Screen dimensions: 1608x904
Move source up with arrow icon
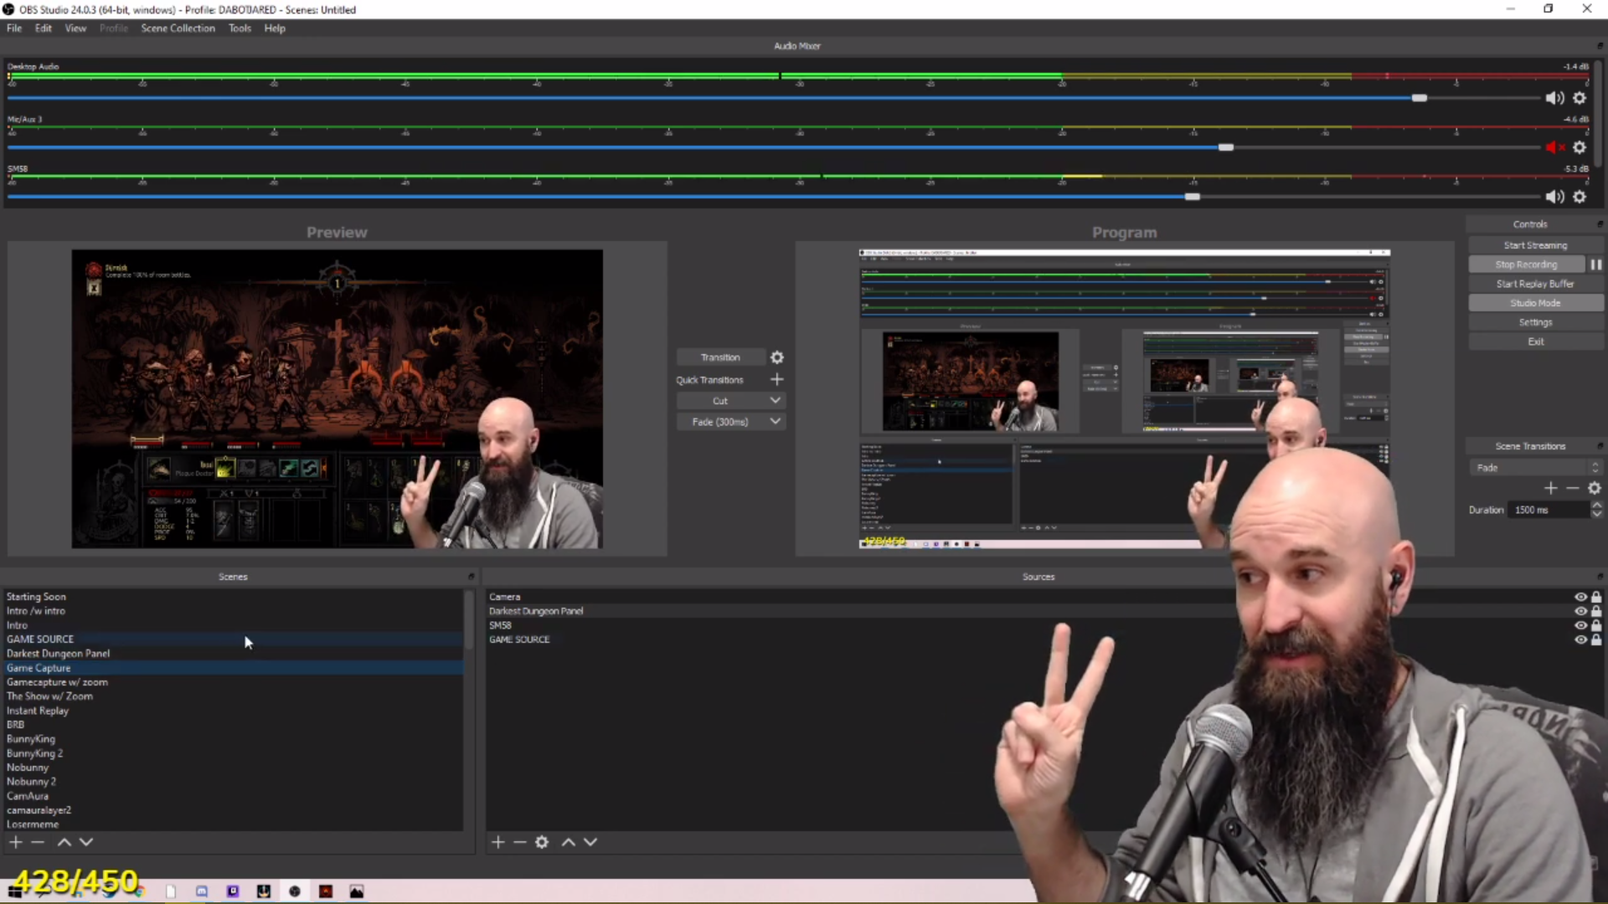[568, 841]
